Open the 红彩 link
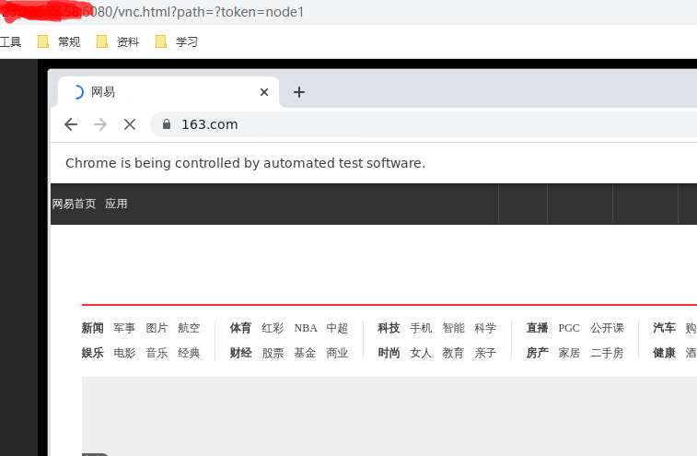 click(x=273, y=328)
